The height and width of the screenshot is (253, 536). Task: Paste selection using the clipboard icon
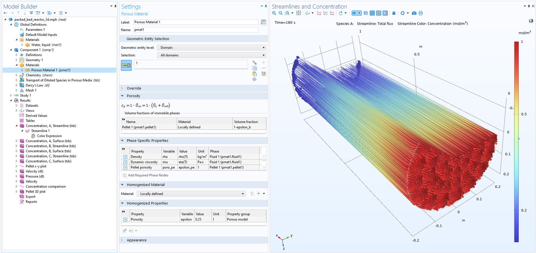point(255,74)
